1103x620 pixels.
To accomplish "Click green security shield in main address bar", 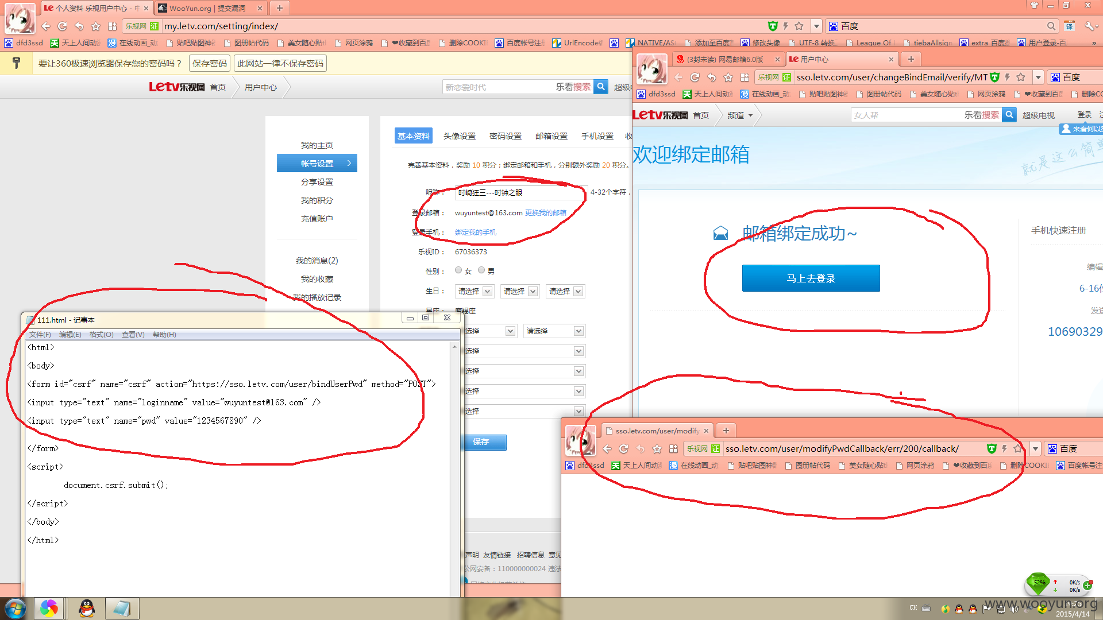I will (773, 26).
